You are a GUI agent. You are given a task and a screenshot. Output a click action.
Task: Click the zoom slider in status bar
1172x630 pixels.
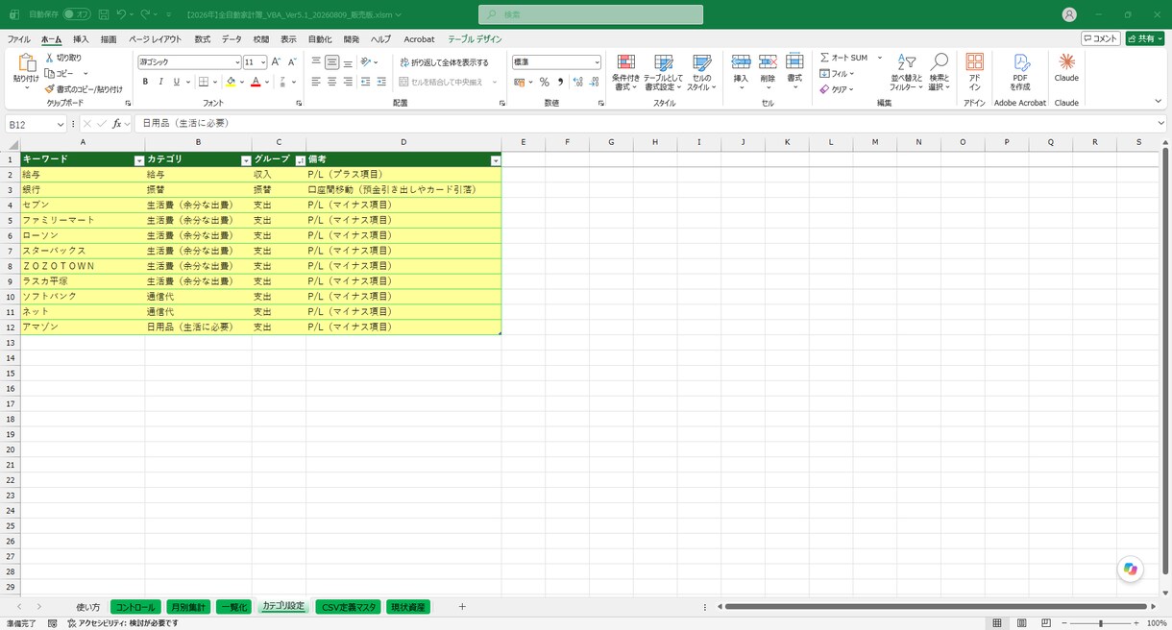[x=1101, y=623]
